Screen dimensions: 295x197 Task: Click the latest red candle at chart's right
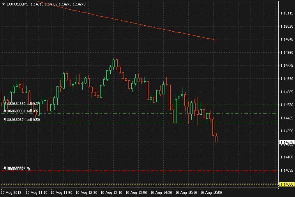point(216,138)
